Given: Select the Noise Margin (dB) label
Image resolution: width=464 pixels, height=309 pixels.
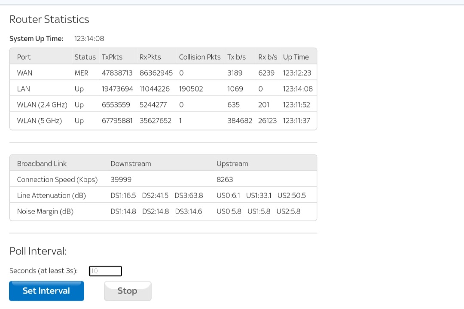Looking at the screenshot, I should 45,211.
